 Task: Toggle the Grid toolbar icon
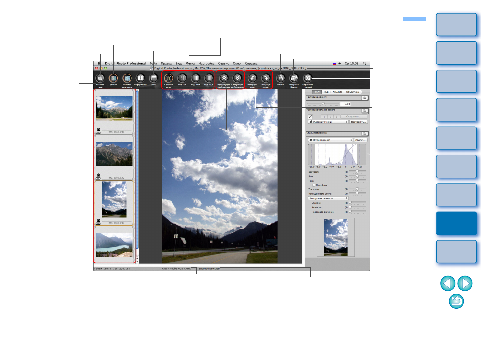pos(154,78)
